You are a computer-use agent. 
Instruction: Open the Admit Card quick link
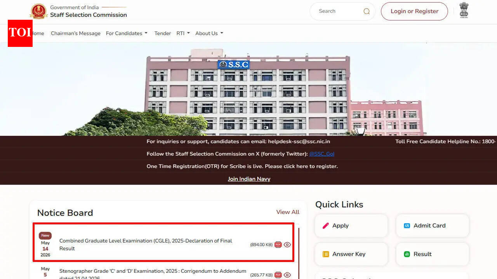tap(433, 226)
